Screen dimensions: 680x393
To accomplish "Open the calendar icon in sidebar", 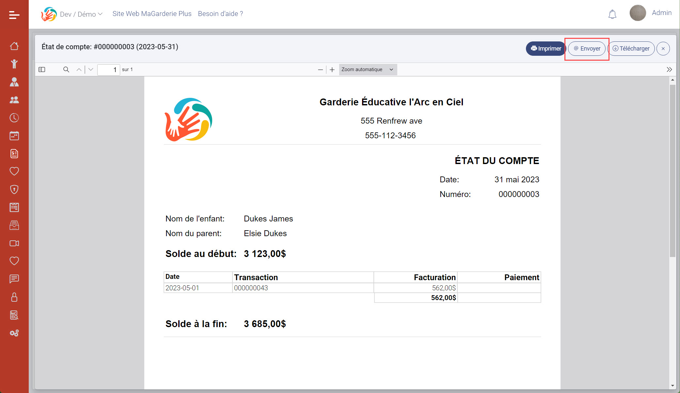I will [x=14, y=136].
